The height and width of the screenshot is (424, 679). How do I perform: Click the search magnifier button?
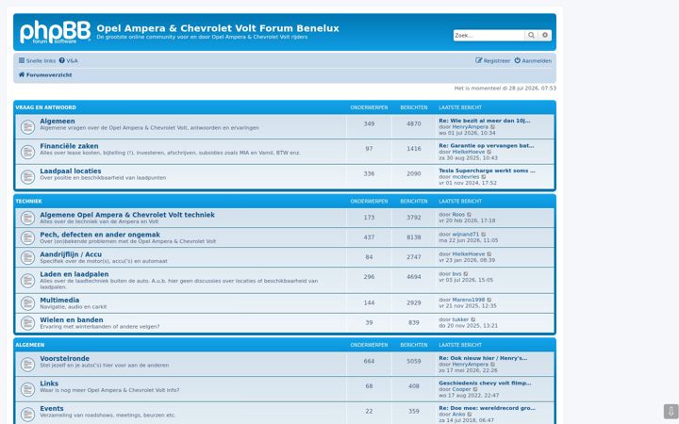coord(531,36)
